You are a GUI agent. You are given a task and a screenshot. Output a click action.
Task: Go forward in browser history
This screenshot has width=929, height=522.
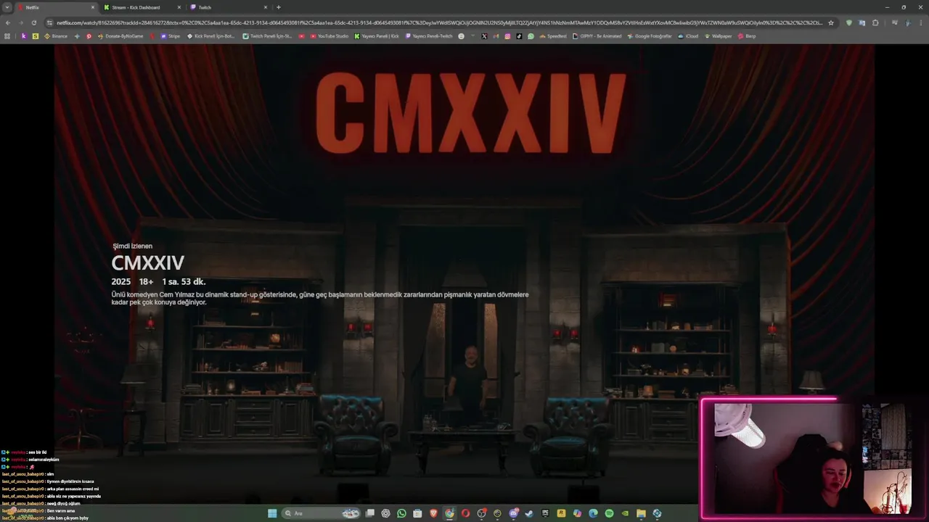click(20, 22)
